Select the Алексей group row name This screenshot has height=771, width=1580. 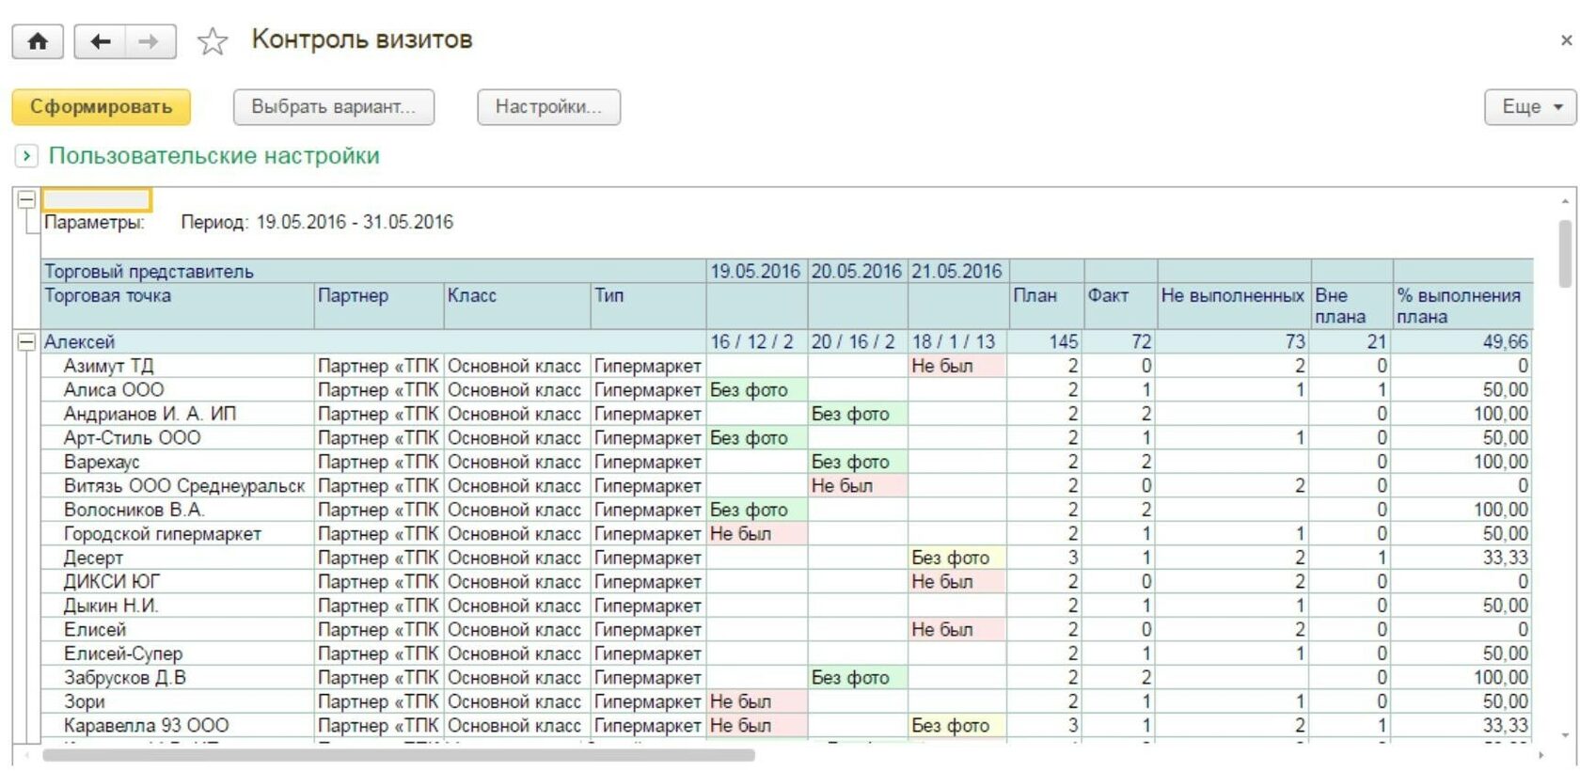[80, 342]
